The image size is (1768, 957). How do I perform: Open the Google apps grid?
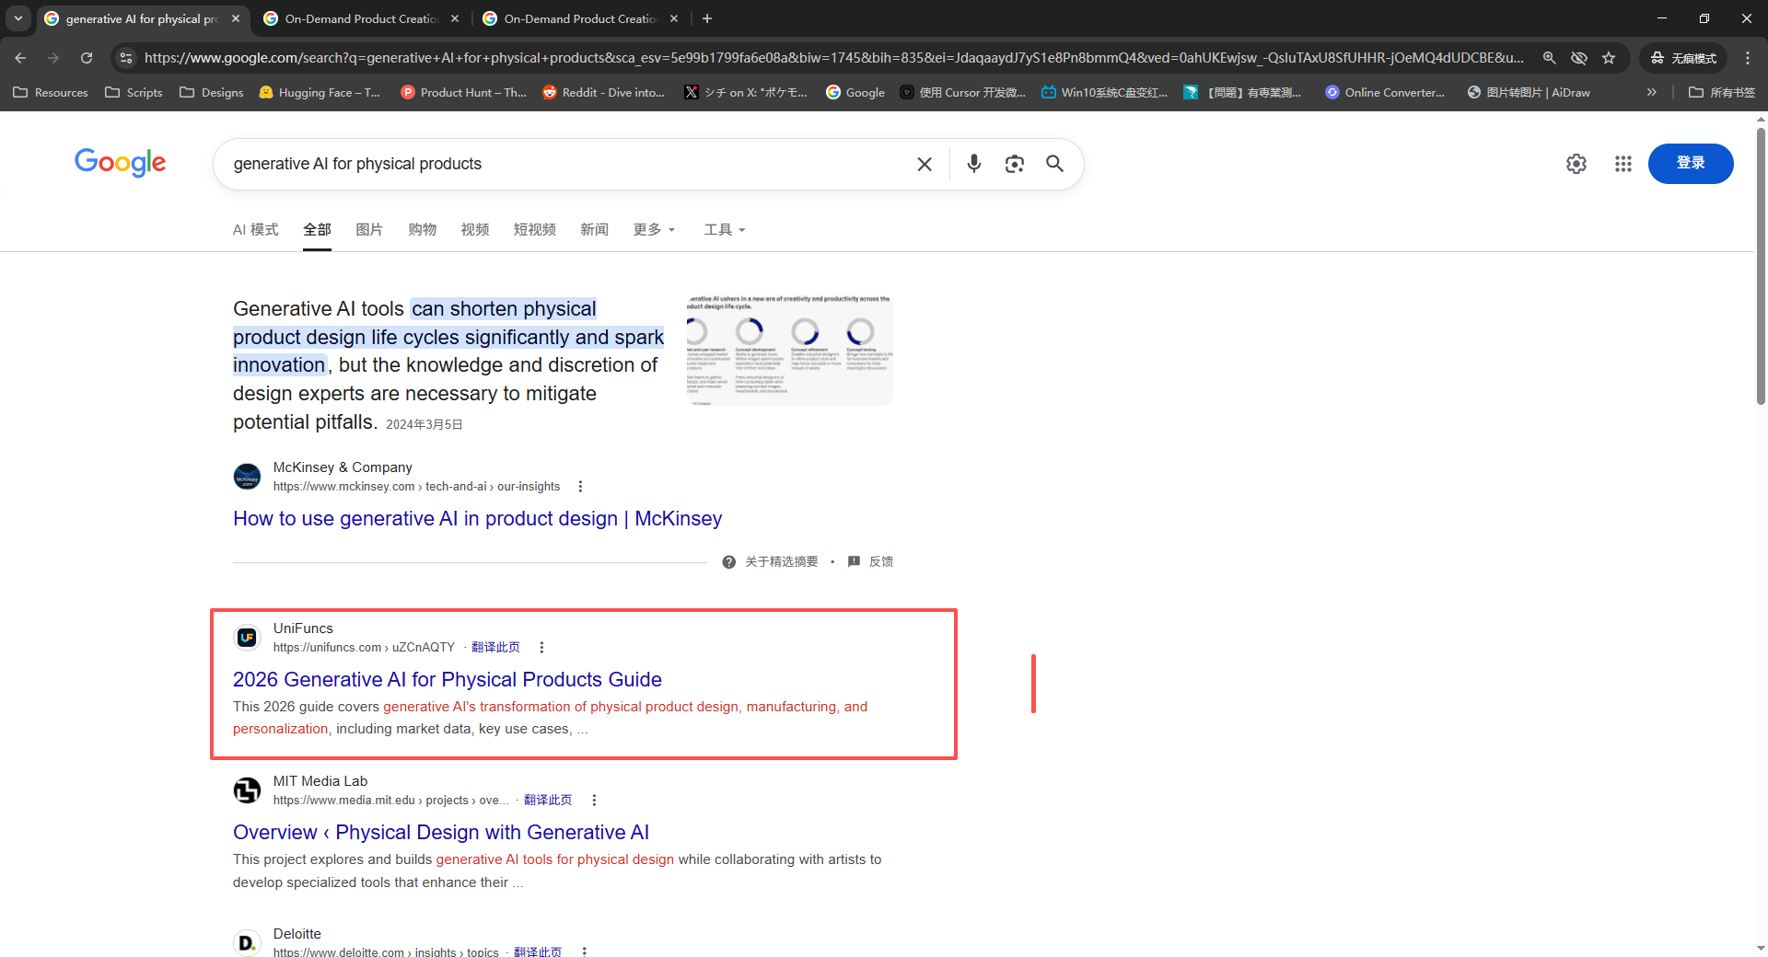point(1623,164)
